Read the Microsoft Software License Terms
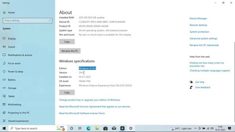This screenshot has width=235, height=132. [82, 113]
